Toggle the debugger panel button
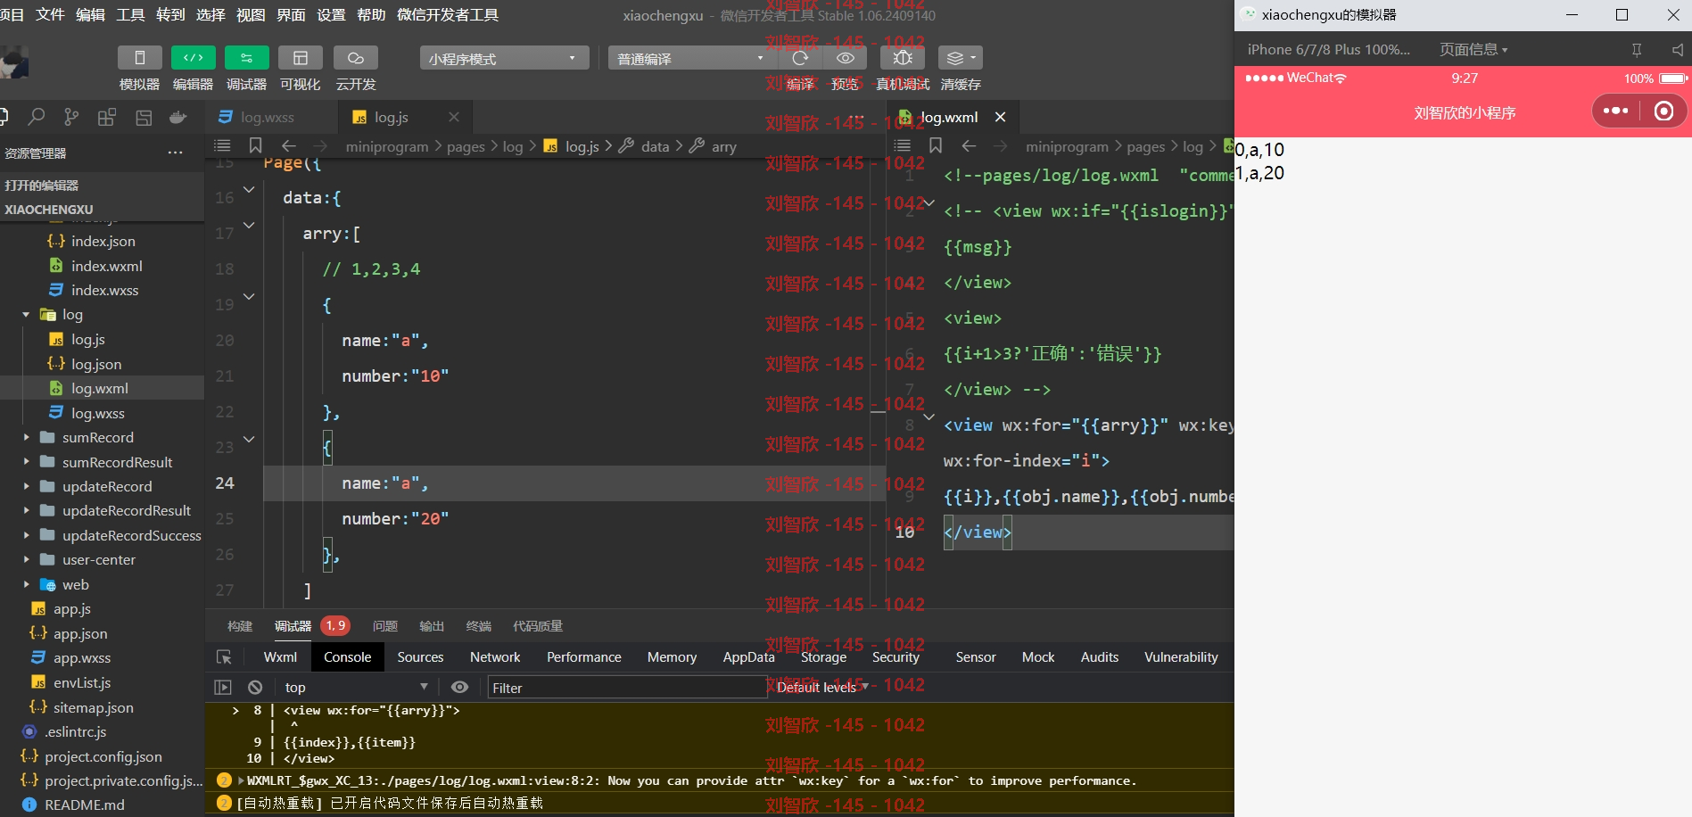Screen dimensions: 1692x817 (x=247, y=58)
